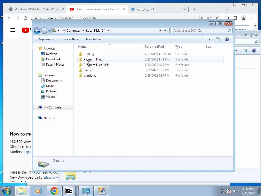
Task: Change your view icon button
Action: point(204,39)
